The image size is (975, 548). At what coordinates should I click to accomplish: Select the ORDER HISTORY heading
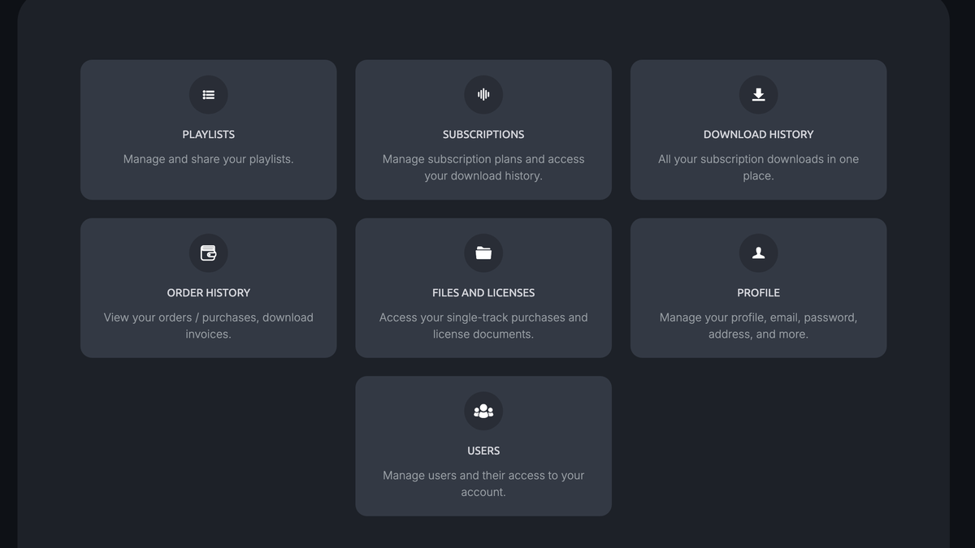click(209, 293)
